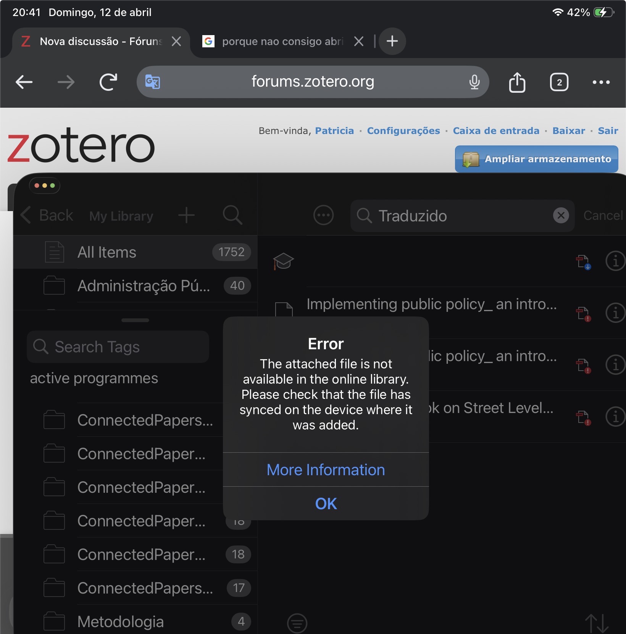Open the tab switcher showing 2 tabs
The height and width of the screenshot is (634, 626).
tap(559, 82)
